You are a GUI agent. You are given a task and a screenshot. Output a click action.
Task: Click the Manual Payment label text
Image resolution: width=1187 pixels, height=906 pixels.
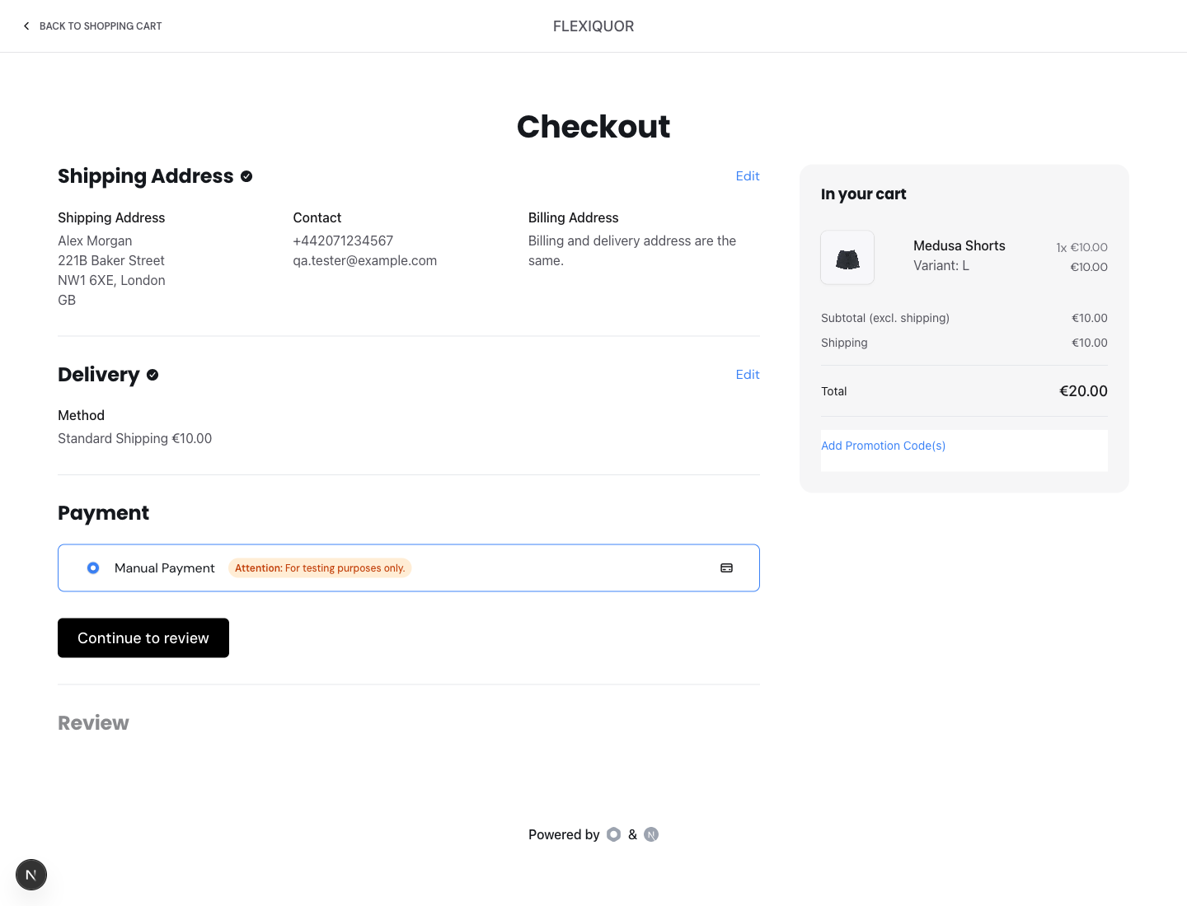165,568
